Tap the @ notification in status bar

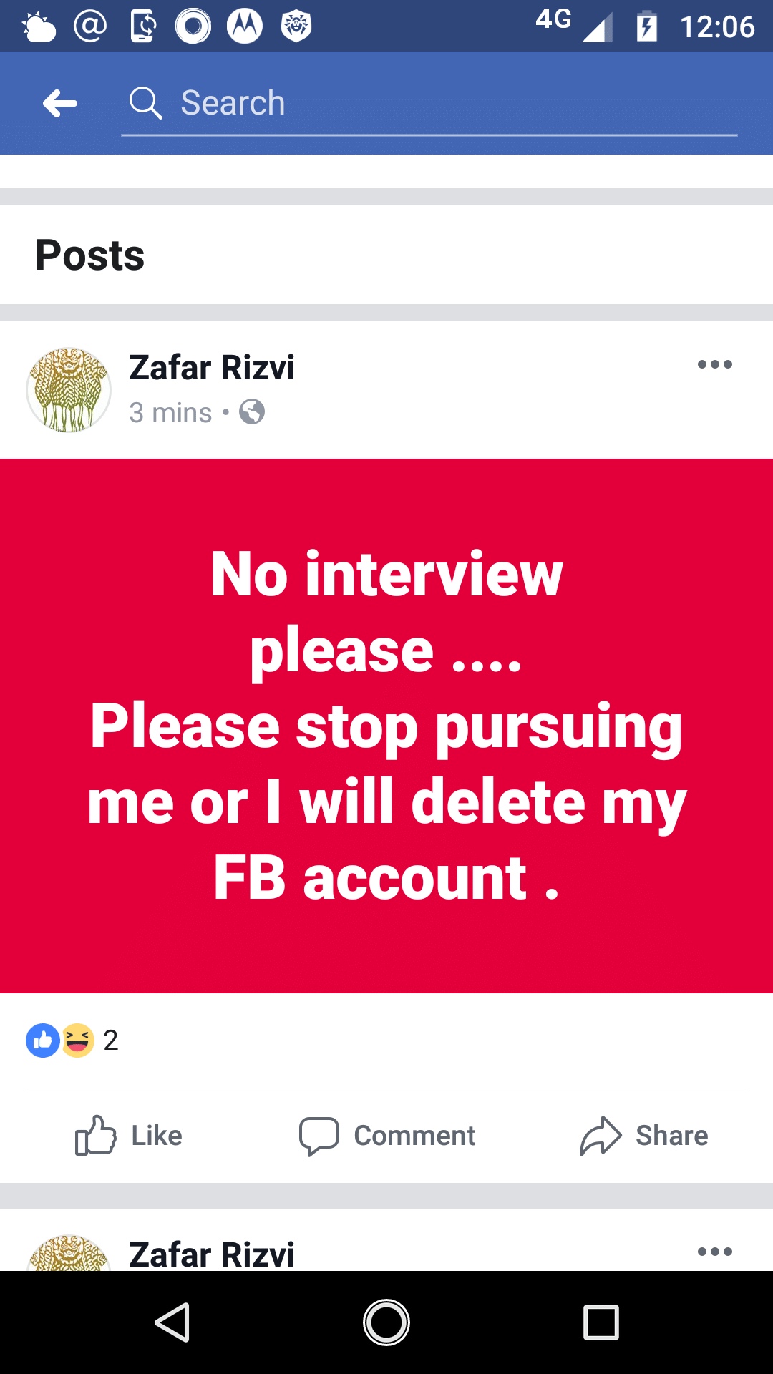[x=87, y=25]
